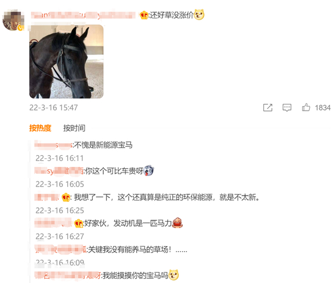Click the share/forward icon
The image size is (336, 283).
coord(268,108)
